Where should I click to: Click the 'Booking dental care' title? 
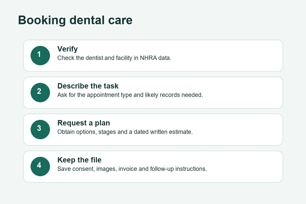coord(75,20)
